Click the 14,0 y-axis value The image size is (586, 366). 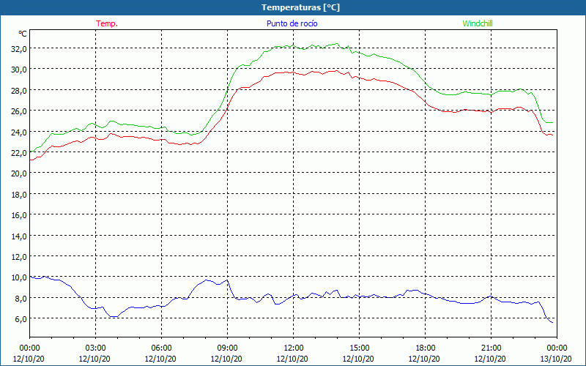(x=19, y=236)
